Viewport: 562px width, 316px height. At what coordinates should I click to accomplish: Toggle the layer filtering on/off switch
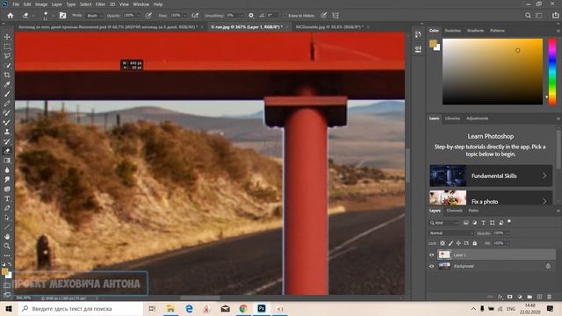(x=509, y=222)
